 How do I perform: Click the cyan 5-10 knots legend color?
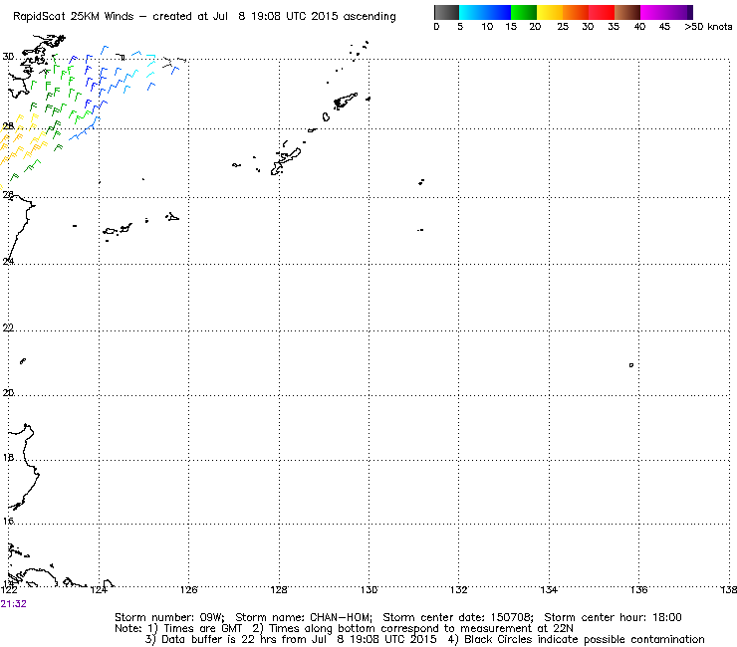point(472,12)
